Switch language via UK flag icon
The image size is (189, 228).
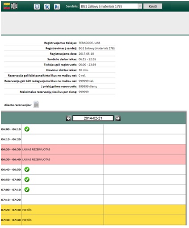tap(14, 6)
